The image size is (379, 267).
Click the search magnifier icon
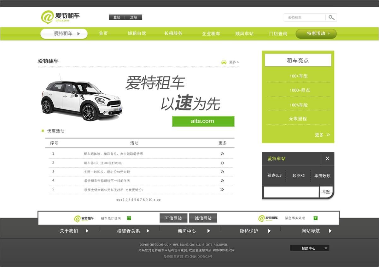pyautogui.click(x=331, y=18)
